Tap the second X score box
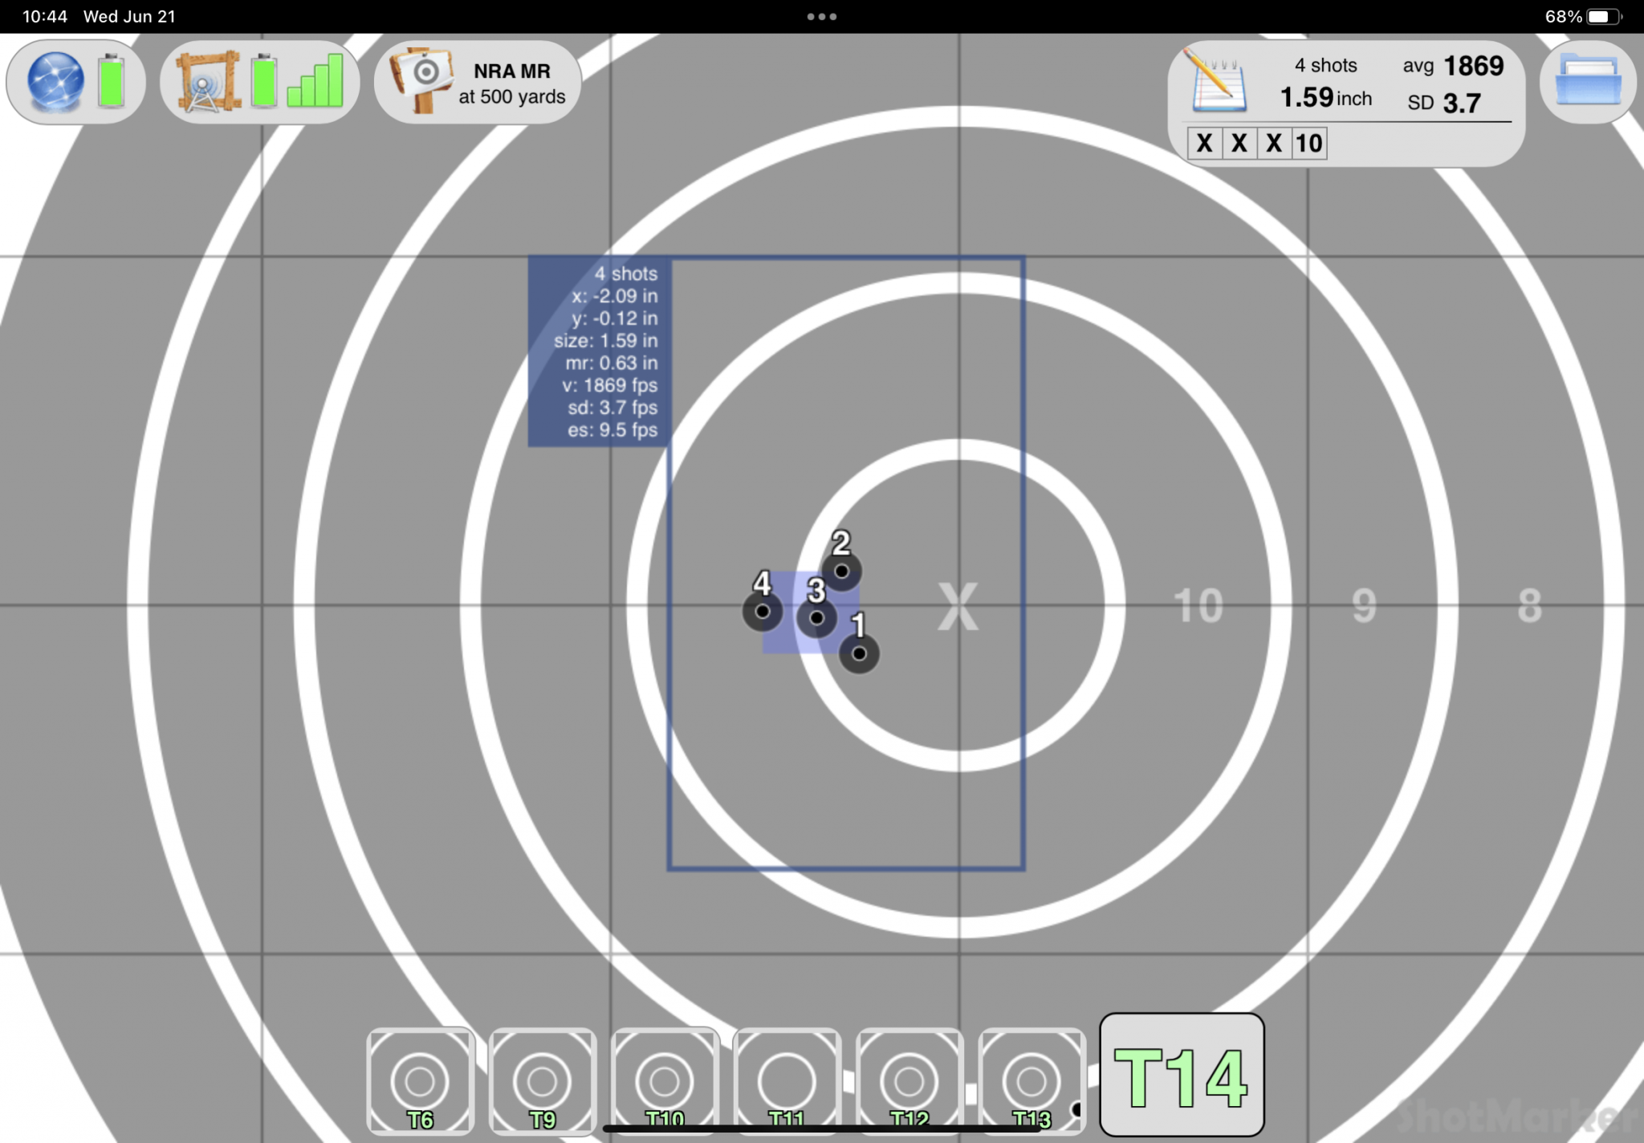The height and width of the screenshot is (1143, 1644). click(1239, 144)
